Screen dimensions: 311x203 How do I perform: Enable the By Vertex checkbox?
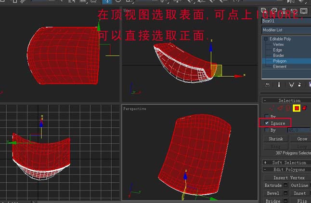coord(267,116)
